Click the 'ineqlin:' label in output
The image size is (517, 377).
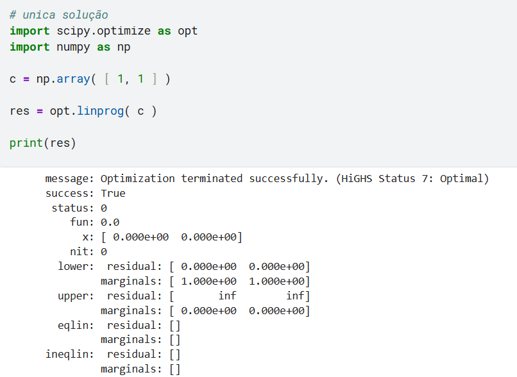coord(69,355)
